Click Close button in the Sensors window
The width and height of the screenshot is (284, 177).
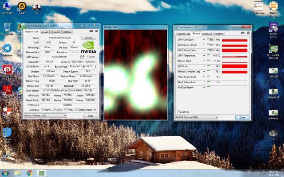point(242,117)
